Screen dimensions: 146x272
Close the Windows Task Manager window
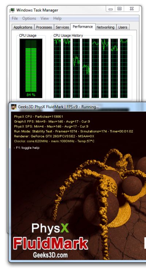coord(132,9)
